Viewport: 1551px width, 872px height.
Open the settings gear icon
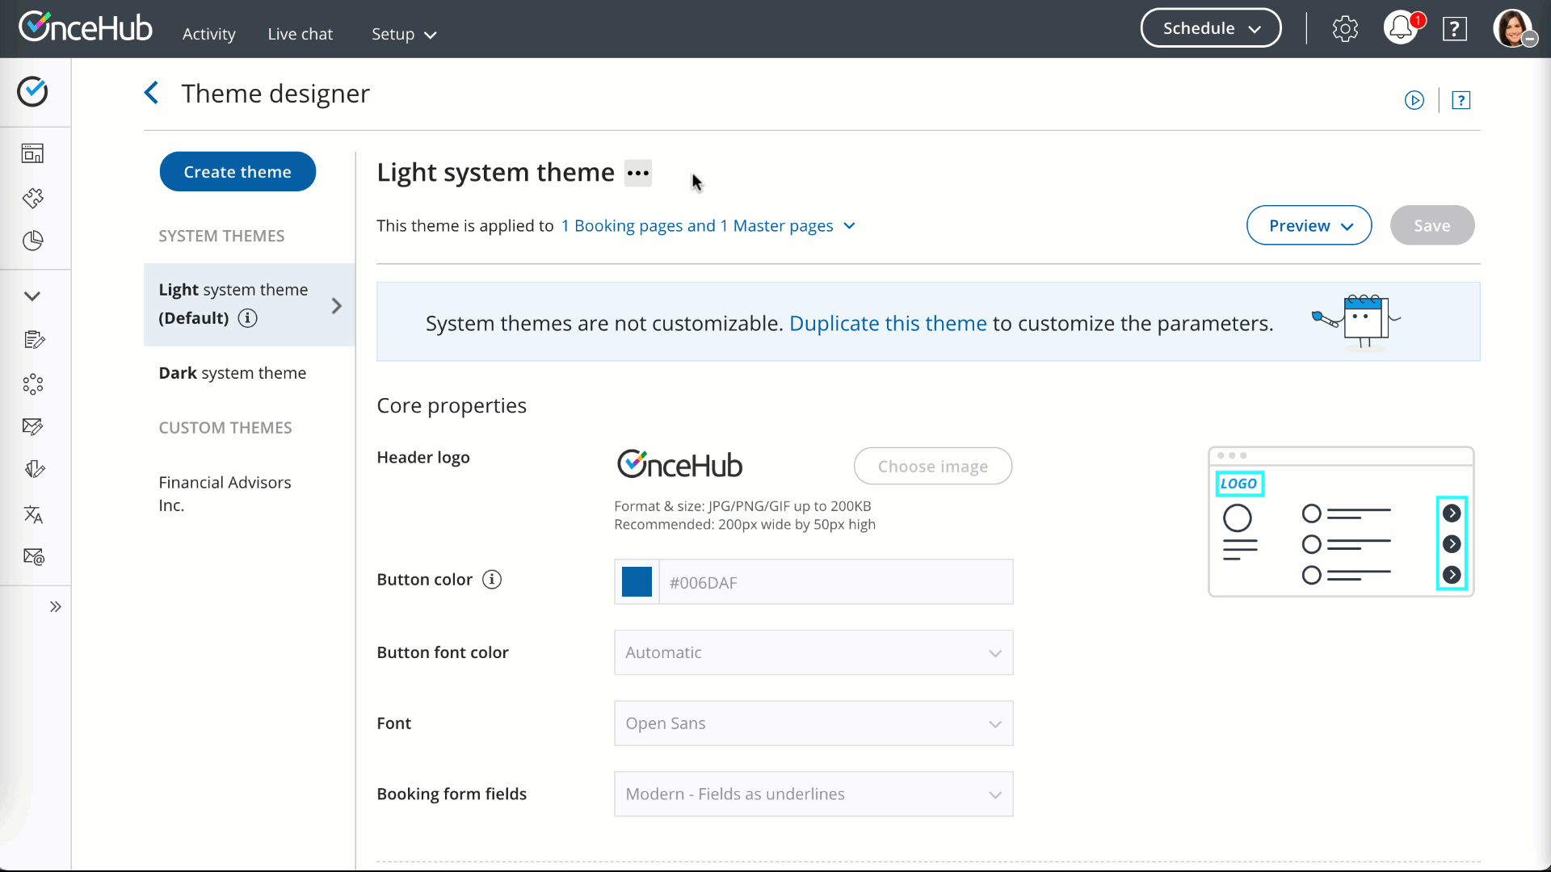[x=1345, y=29]
